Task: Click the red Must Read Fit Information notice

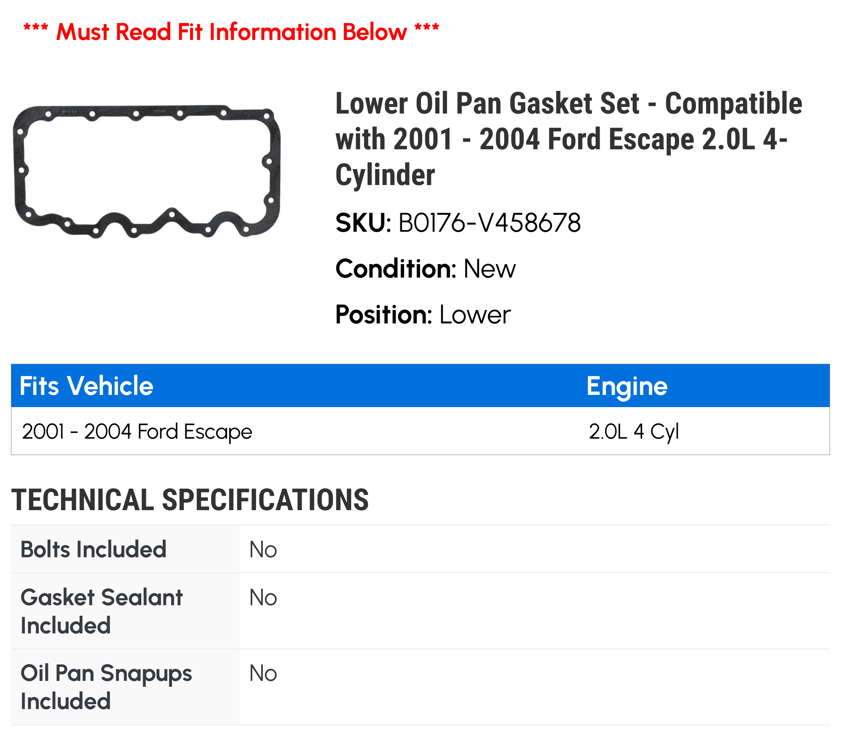Action: click(231, 32)
